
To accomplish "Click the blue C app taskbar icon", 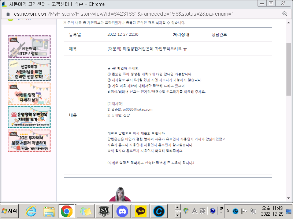I will pyautogui.click(x=159, y=211).
